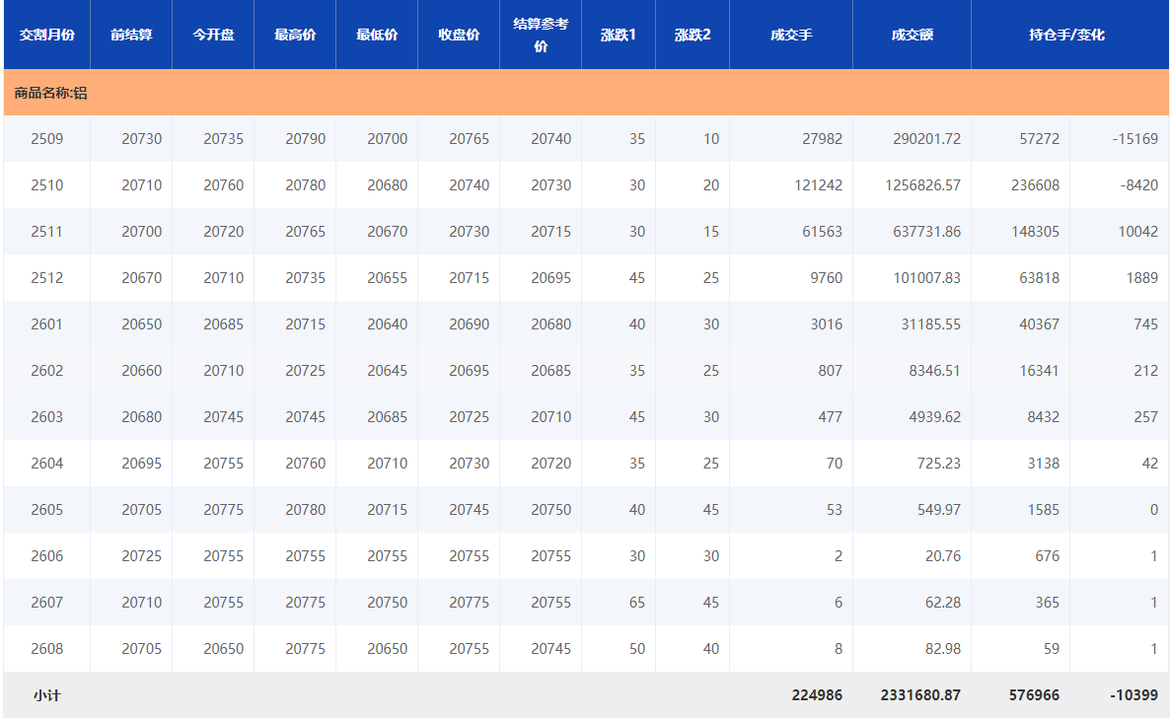Click the 小计 subtotal label
The width and height of the screenshot is (1170, 720).
pyautogui.click(x=47, y=695)
